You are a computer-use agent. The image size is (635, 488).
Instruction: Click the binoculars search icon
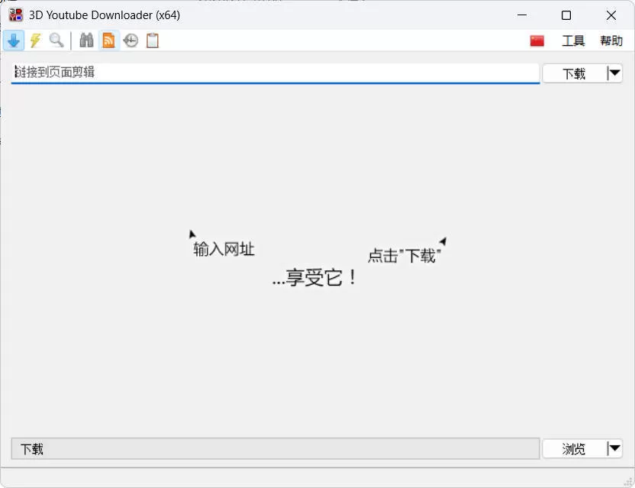86,40
